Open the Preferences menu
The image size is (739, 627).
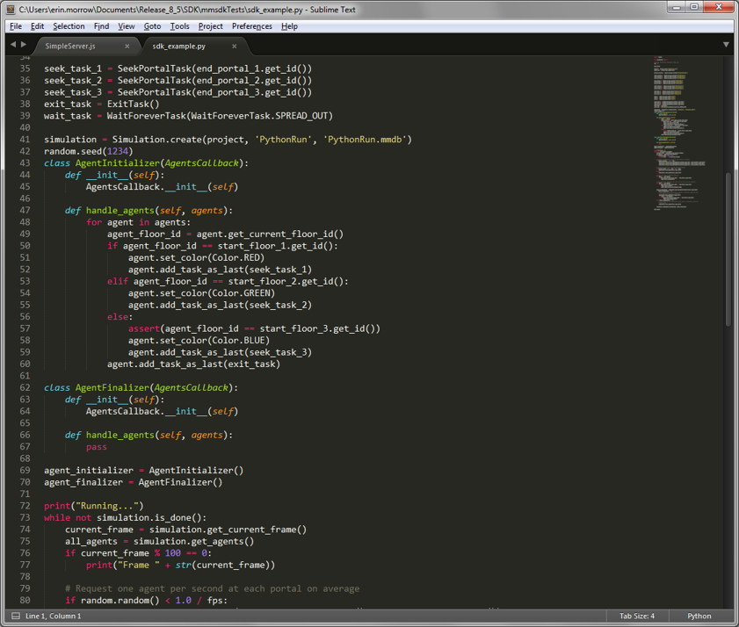pyautogui.click(x=252, y=26)
